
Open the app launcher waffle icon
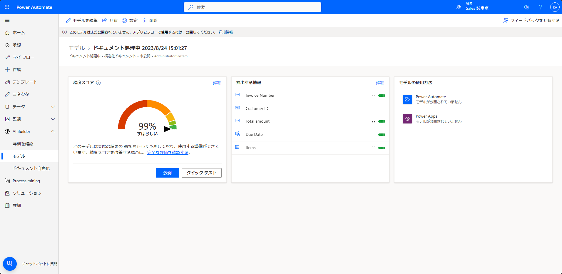click(7, 7)
